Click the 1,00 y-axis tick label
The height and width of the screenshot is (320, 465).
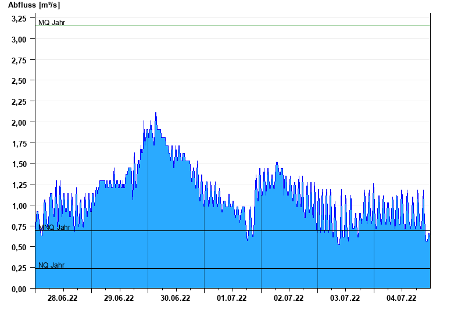pos(19,206)
